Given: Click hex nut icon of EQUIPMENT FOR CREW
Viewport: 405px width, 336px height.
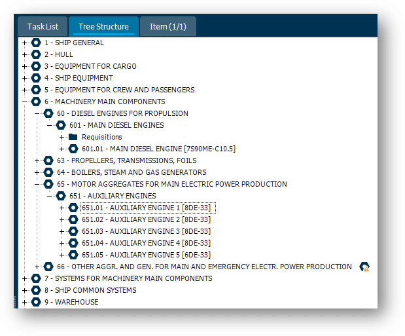Looking at the screenshot, I should [x=36, y=90].
